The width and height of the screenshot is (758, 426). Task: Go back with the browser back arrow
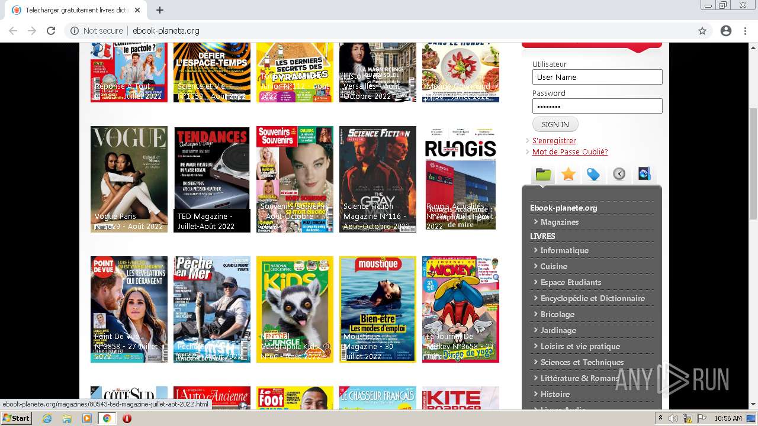(13, 31)
